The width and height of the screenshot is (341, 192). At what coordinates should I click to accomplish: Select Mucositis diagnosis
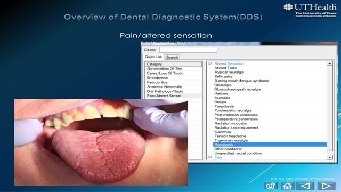pyautogui.click(x=222, y=98)
